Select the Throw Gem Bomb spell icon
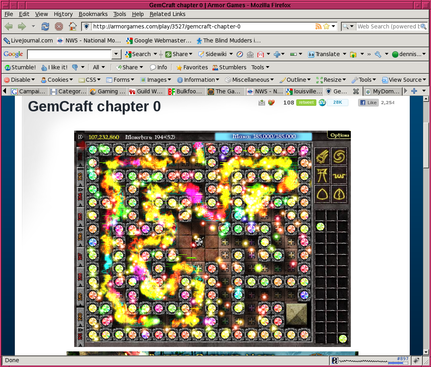Image resolution: width=431 pixels, height=367 pixels. (x=322, y=156)
